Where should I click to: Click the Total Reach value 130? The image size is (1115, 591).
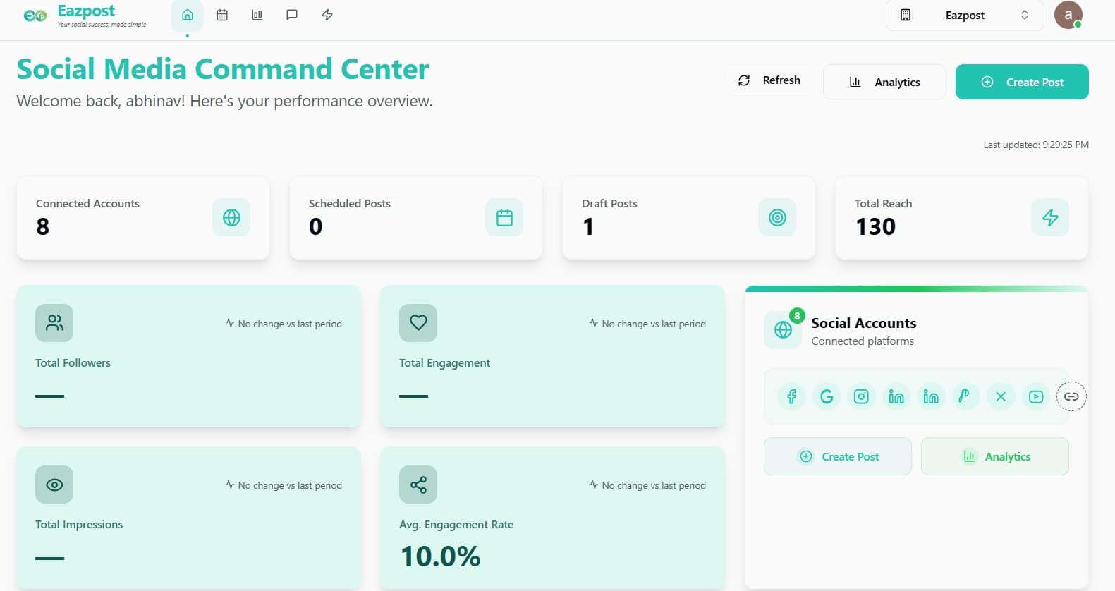click(875, 226)
